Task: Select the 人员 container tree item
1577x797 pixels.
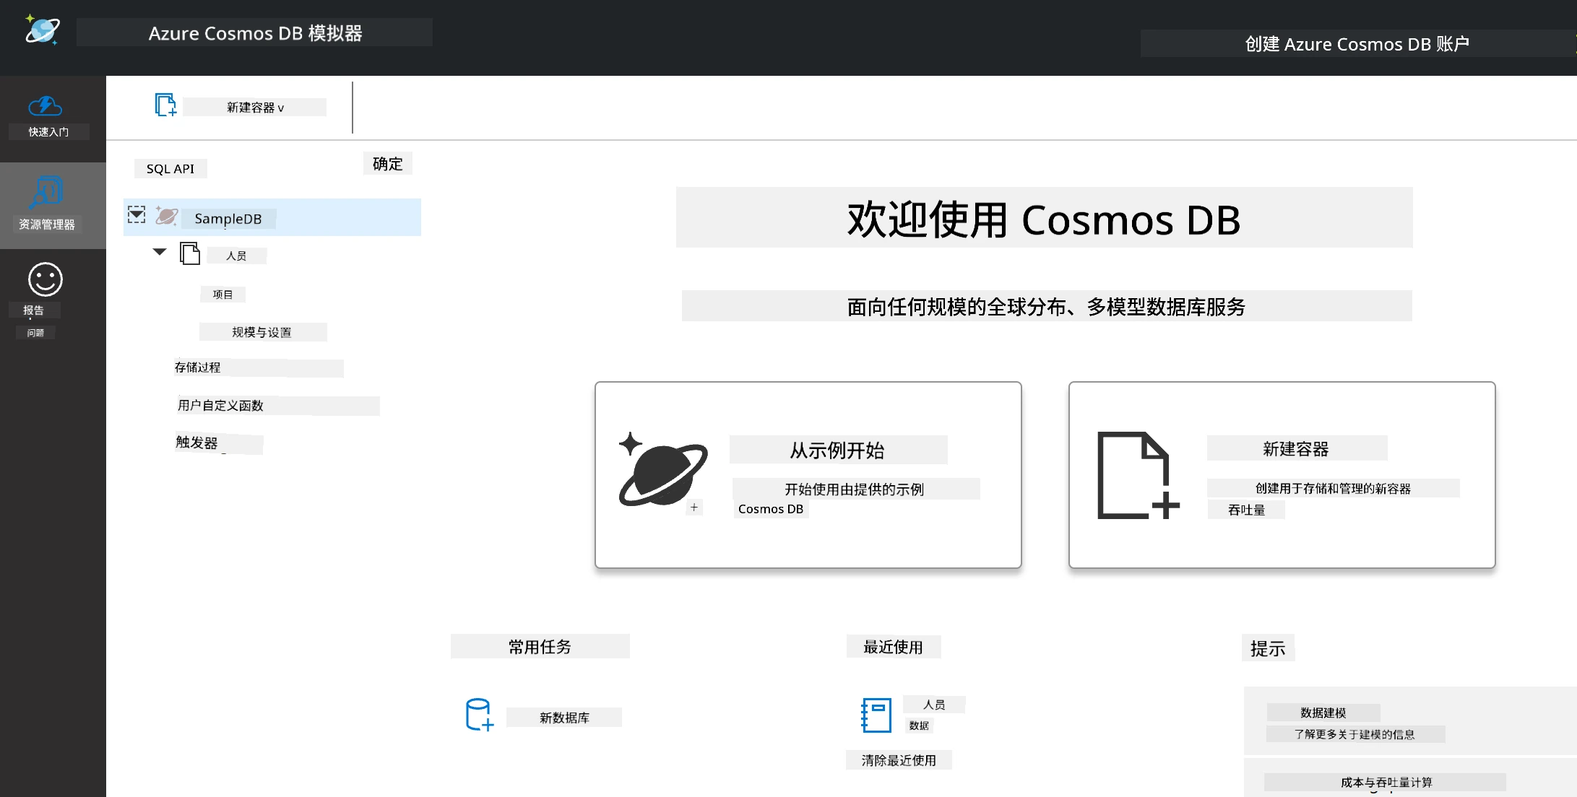Action: click(236, 256)
